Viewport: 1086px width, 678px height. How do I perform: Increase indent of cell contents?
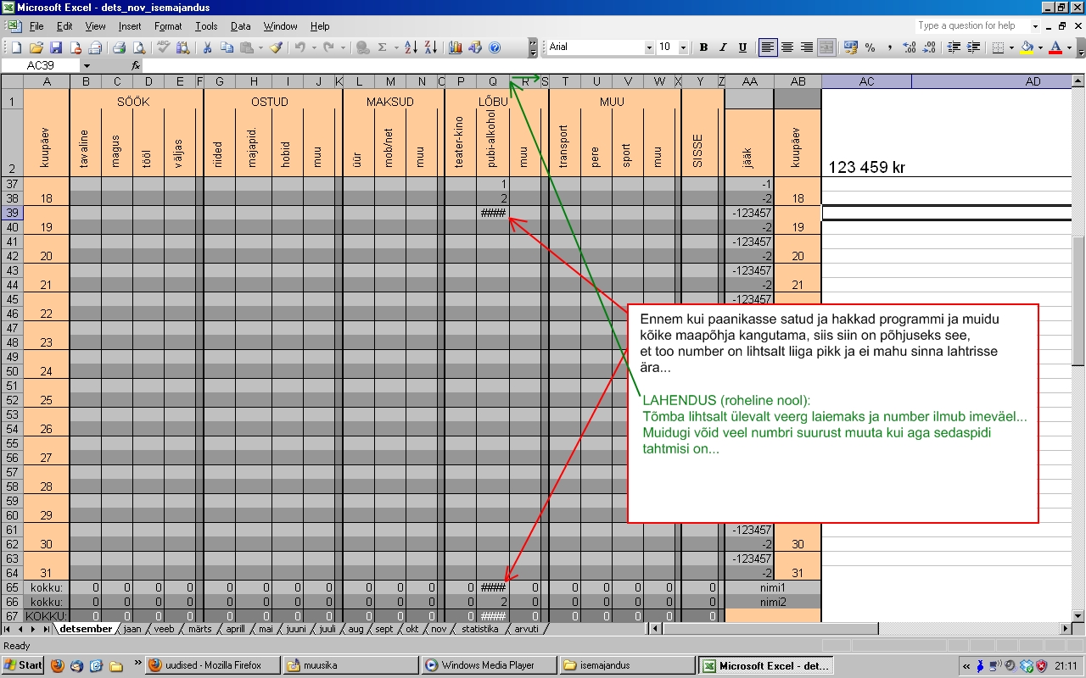[973, 47]
